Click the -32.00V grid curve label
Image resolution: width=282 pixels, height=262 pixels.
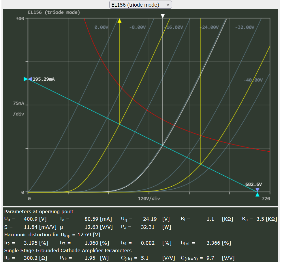point(245,27)
